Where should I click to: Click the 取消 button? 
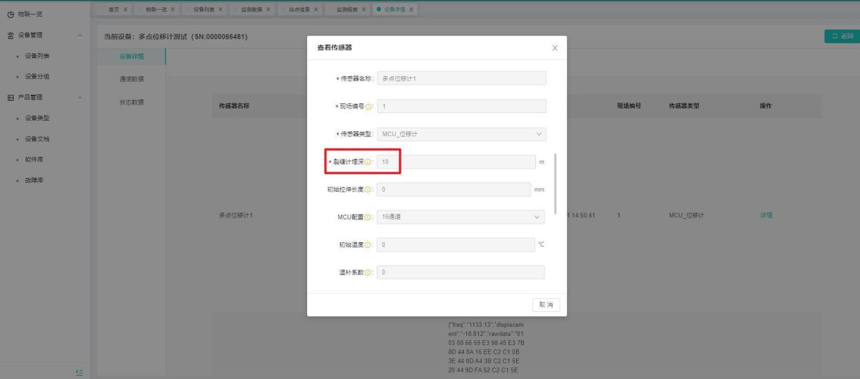pos(546,305)
